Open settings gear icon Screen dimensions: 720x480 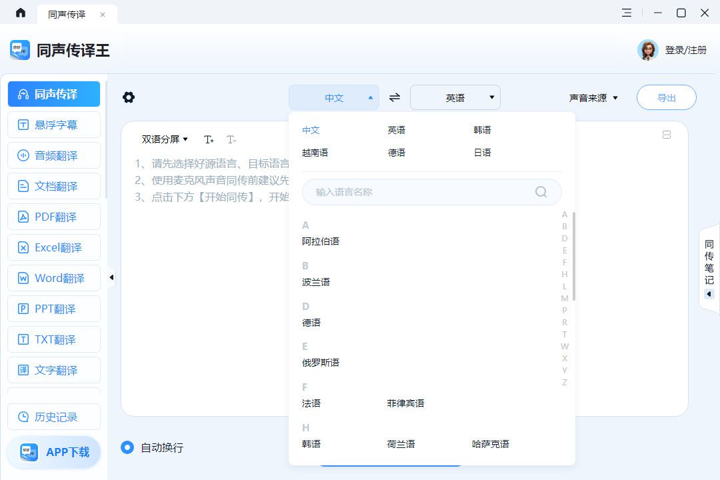click(x=129, y=97)
